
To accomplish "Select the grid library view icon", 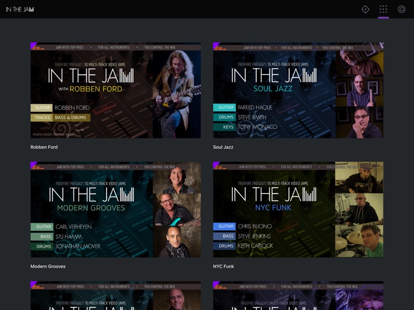I will pos(384,9).
